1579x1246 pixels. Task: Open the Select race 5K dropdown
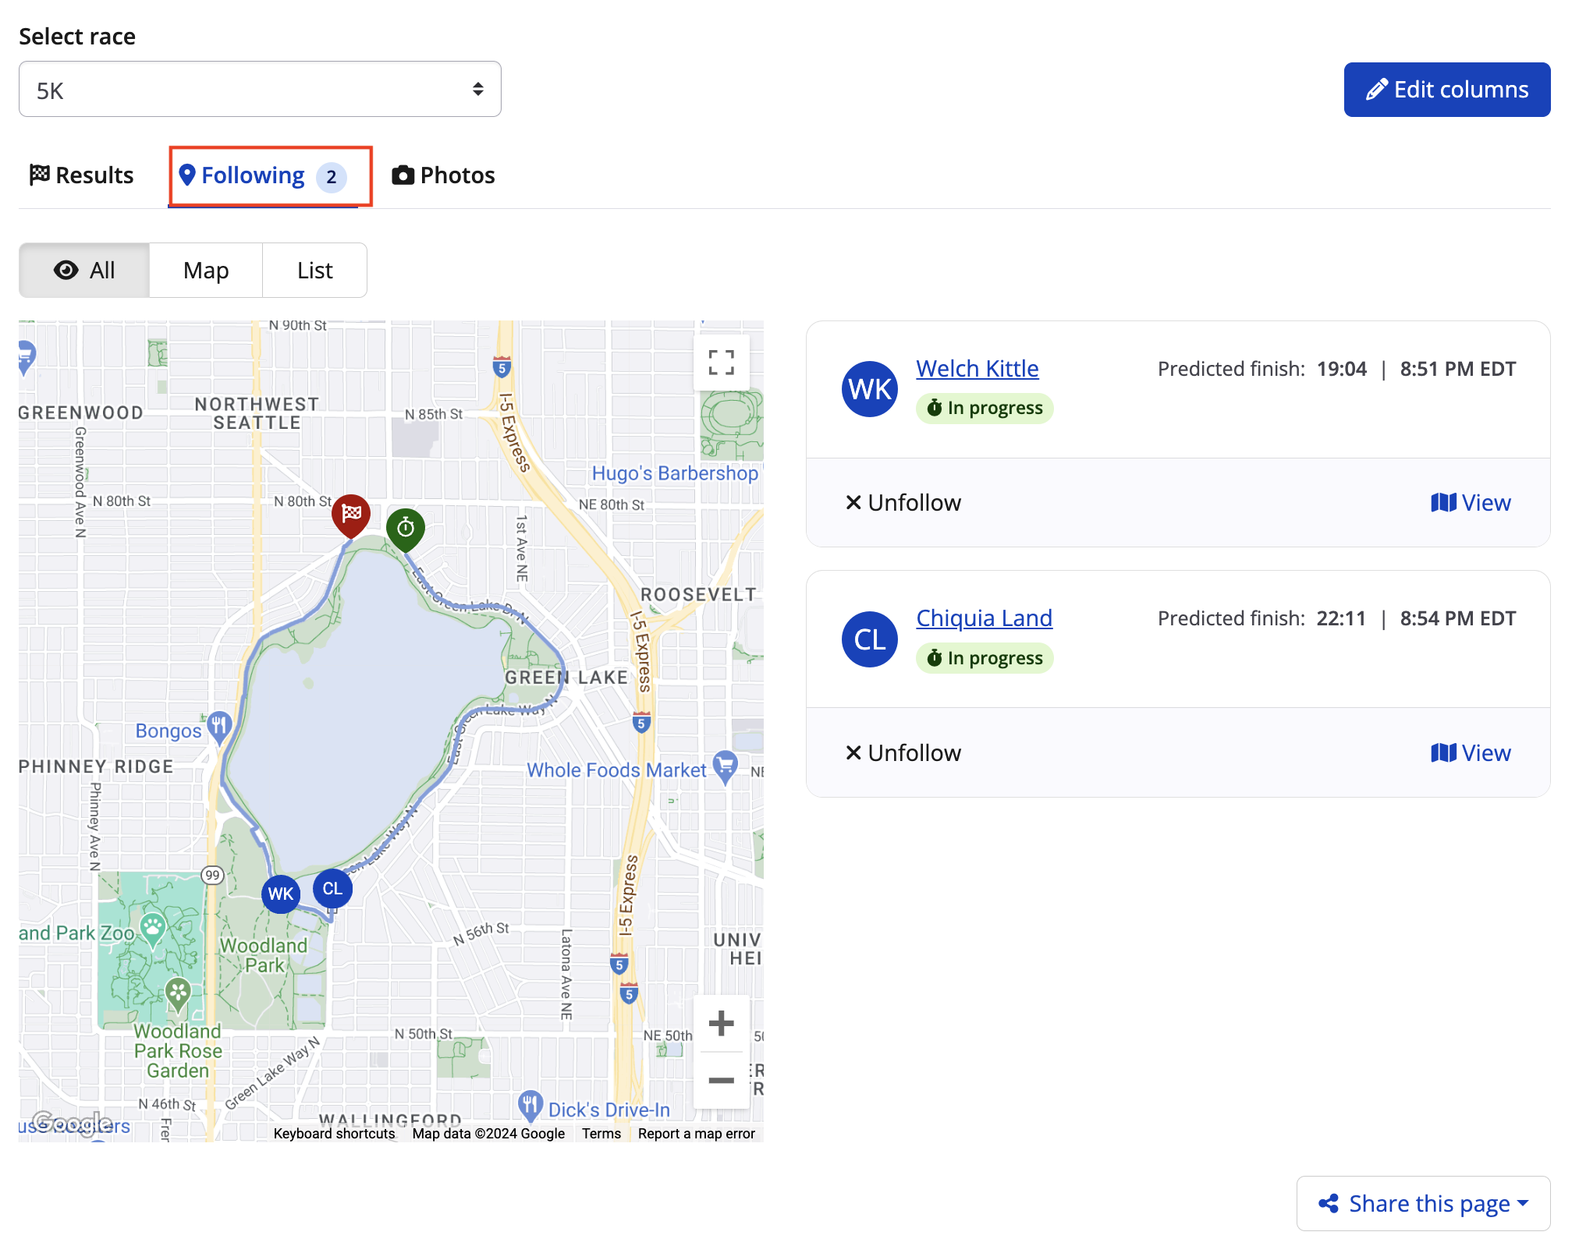point(260,90)
